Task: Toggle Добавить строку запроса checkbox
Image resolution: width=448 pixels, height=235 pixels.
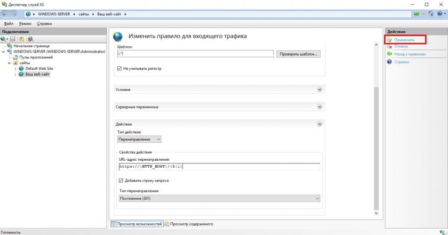Action: click(121, 180)
